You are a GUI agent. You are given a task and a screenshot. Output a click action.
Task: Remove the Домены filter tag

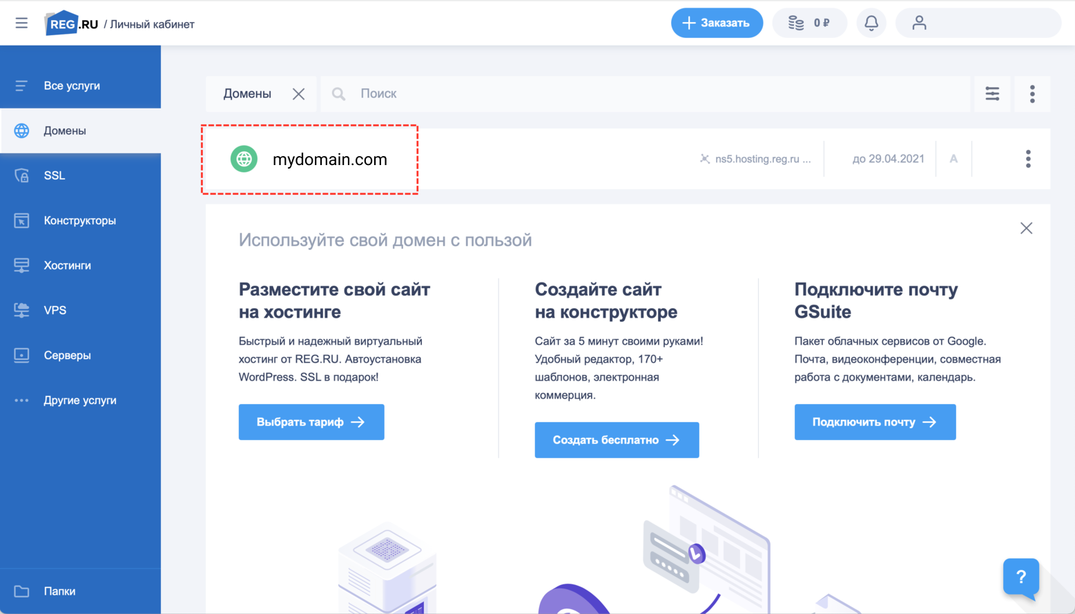pos(298,94)
